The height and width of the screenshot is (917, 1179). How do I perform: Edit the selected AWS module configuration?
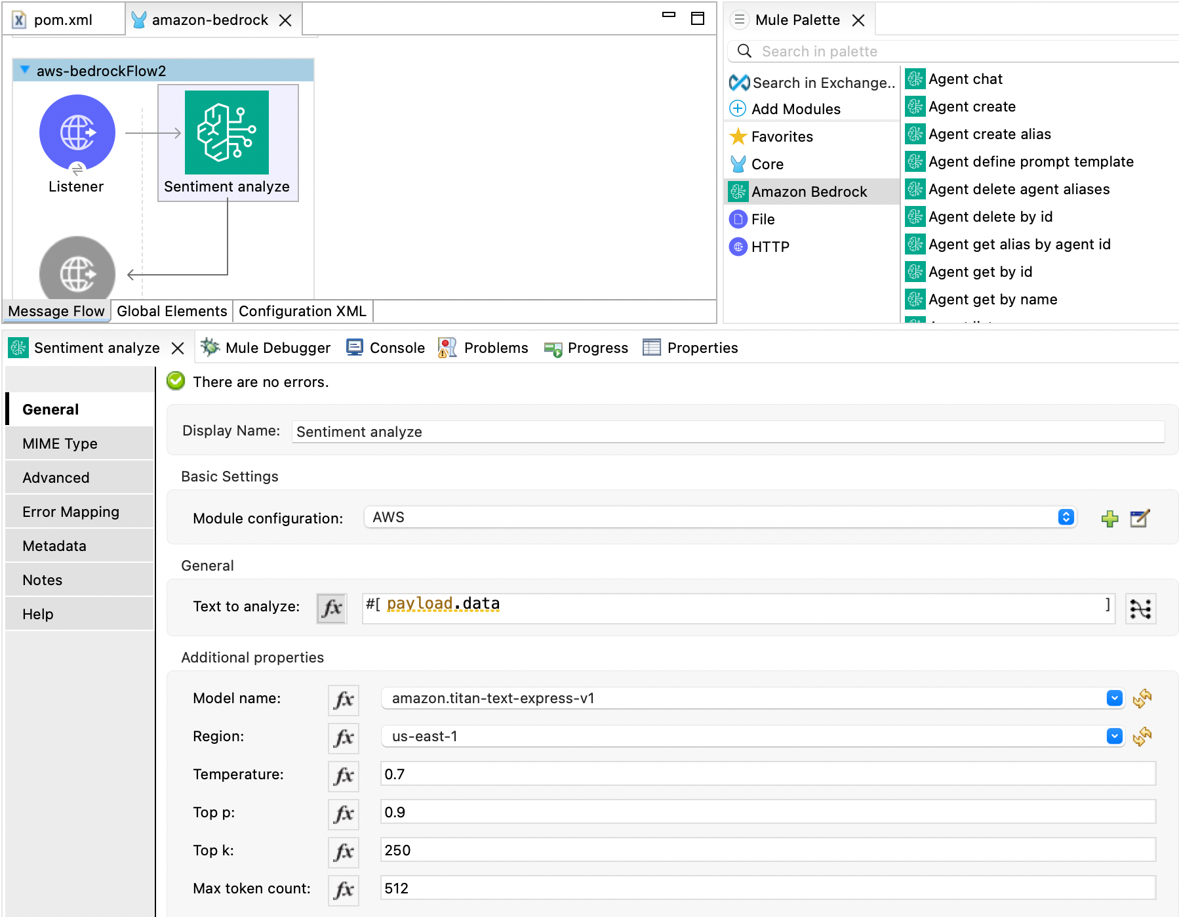tap(1140, 518)
